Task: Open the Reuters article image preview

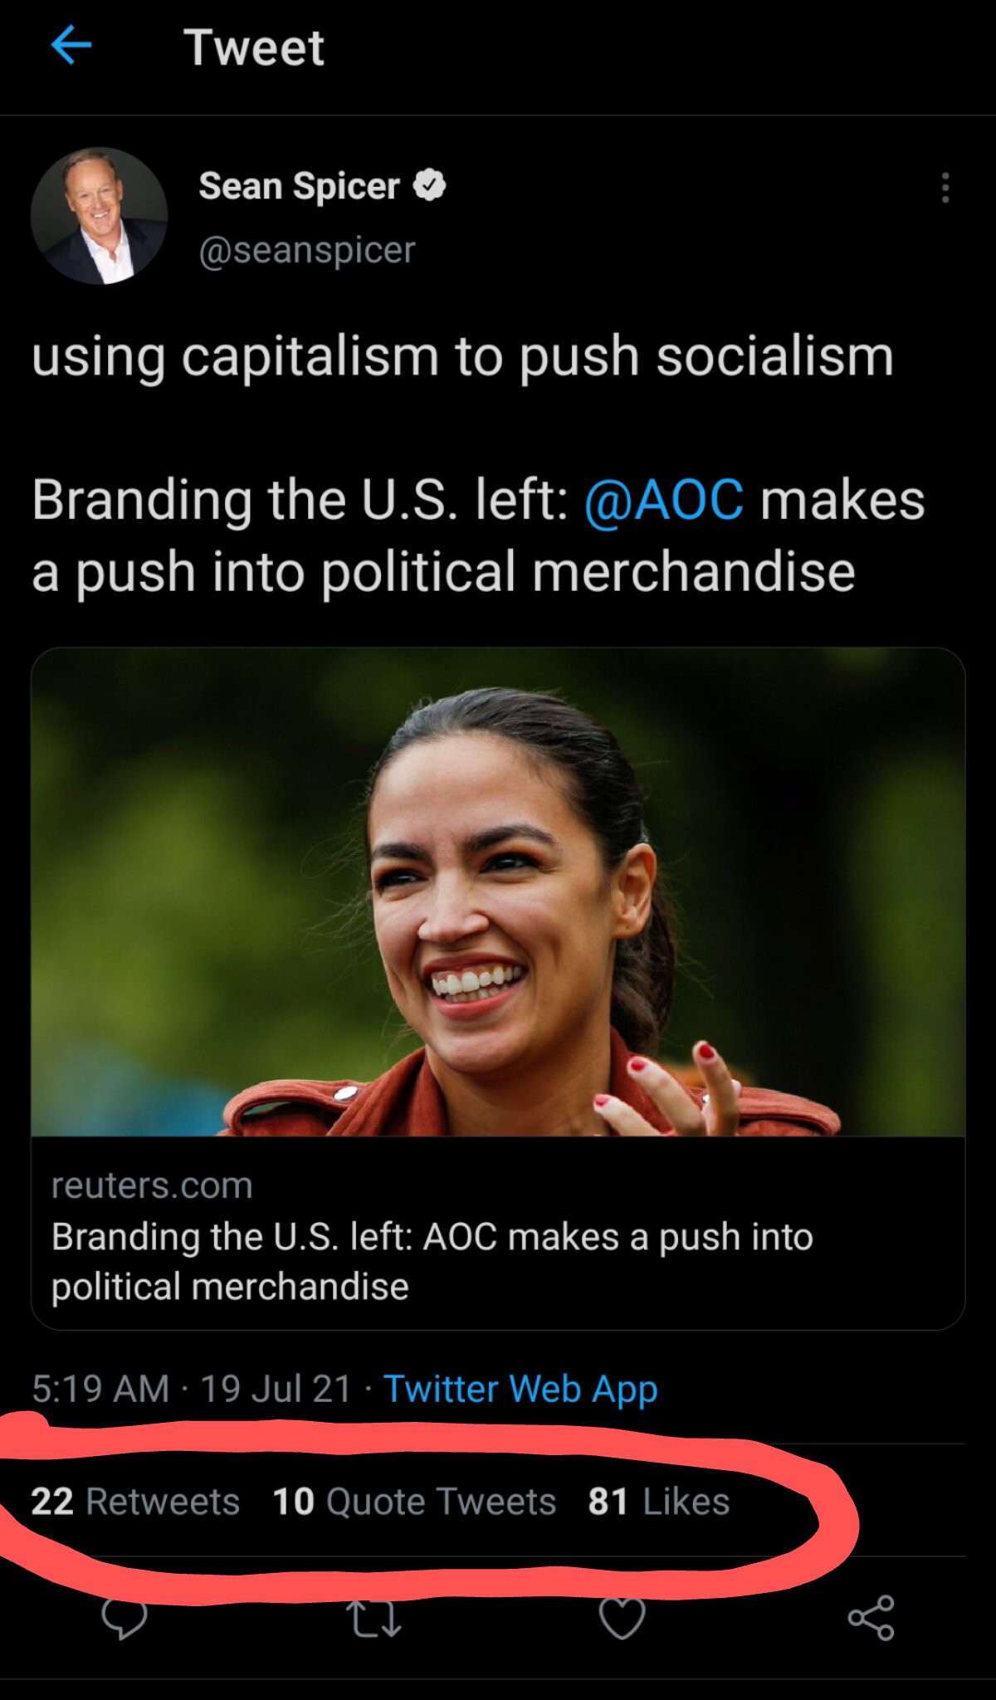Action: tap(498, 892)
